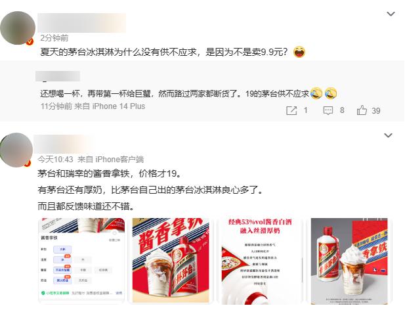Image resolution: width=405 pixels, height=310 pixels.
Task: Click the verified badge on first avatar
Action: (x=30, y=41)
